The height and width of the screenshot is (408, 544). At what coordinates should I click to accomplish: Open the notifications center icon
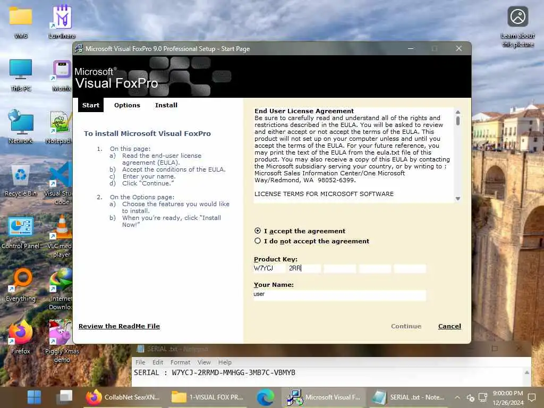(x=532, y=397)
